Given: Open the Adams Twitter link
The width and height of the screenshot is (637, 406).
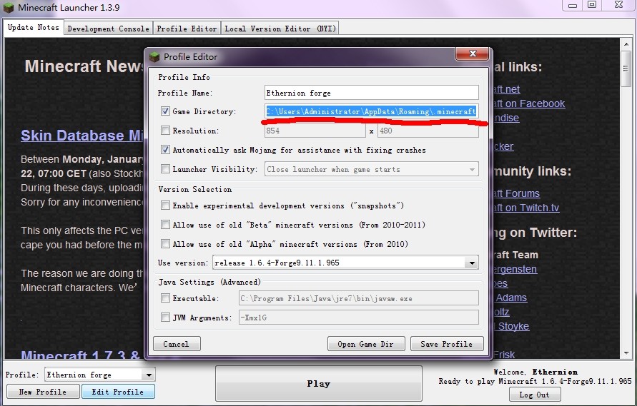Looking at the screenshot, I should click(x=511, y=298).
